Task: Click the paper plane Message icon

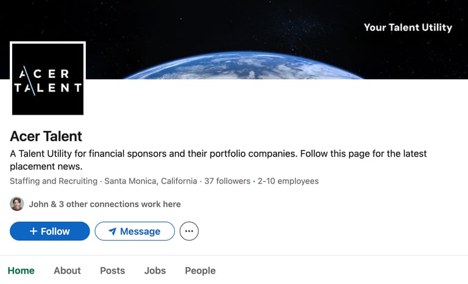Action: tap(112, 232)
